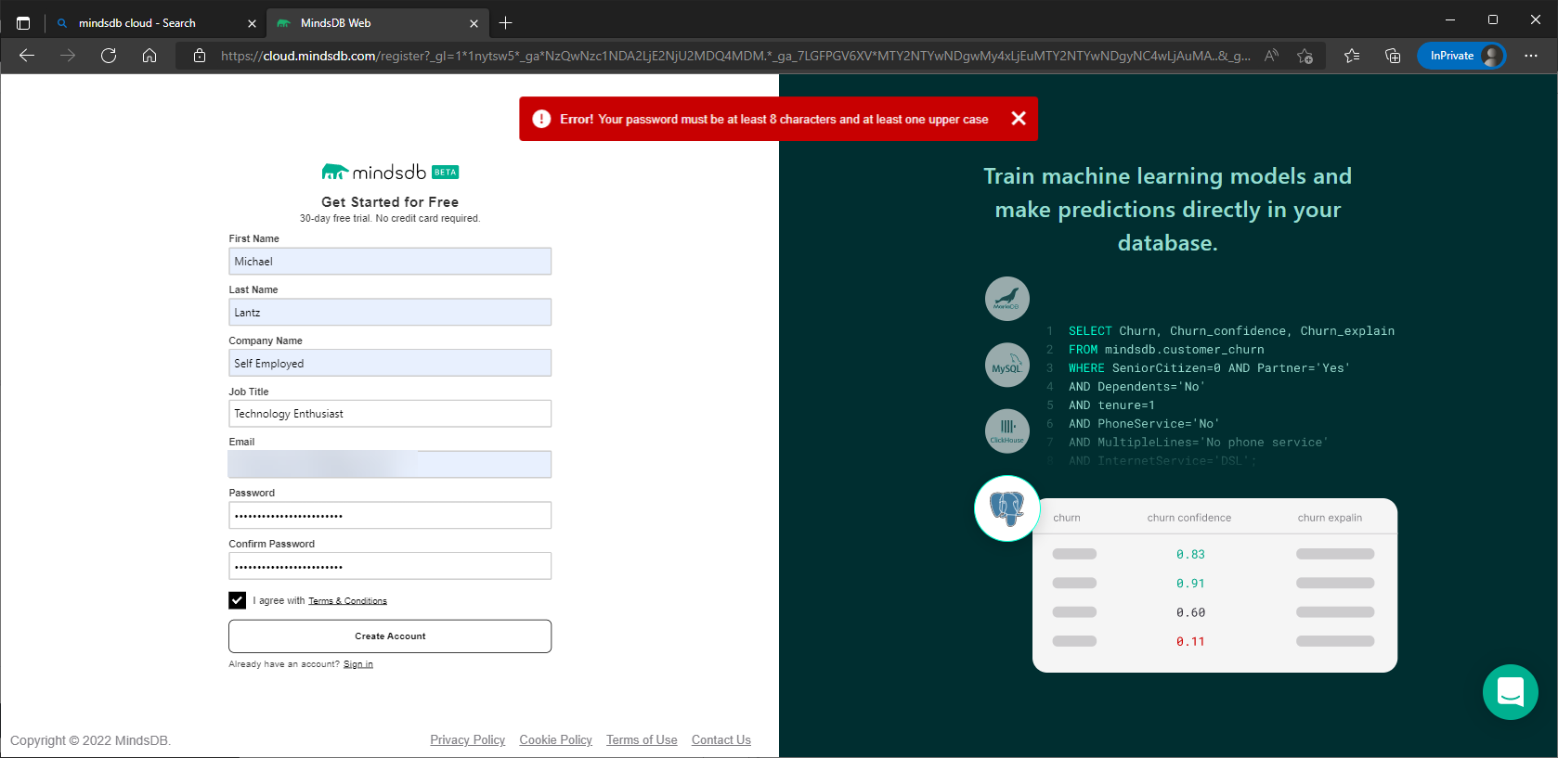Viewport: 1558px width, 758px height.
Task: Click the 'Get Started for Free' heading
Action: 390,201
